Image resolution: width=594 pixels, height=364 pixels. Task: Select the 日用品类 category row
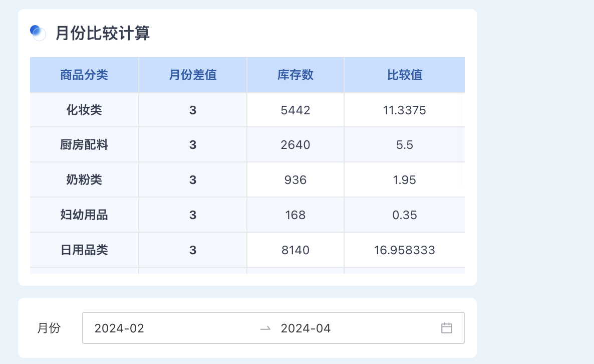click(84, 250)
